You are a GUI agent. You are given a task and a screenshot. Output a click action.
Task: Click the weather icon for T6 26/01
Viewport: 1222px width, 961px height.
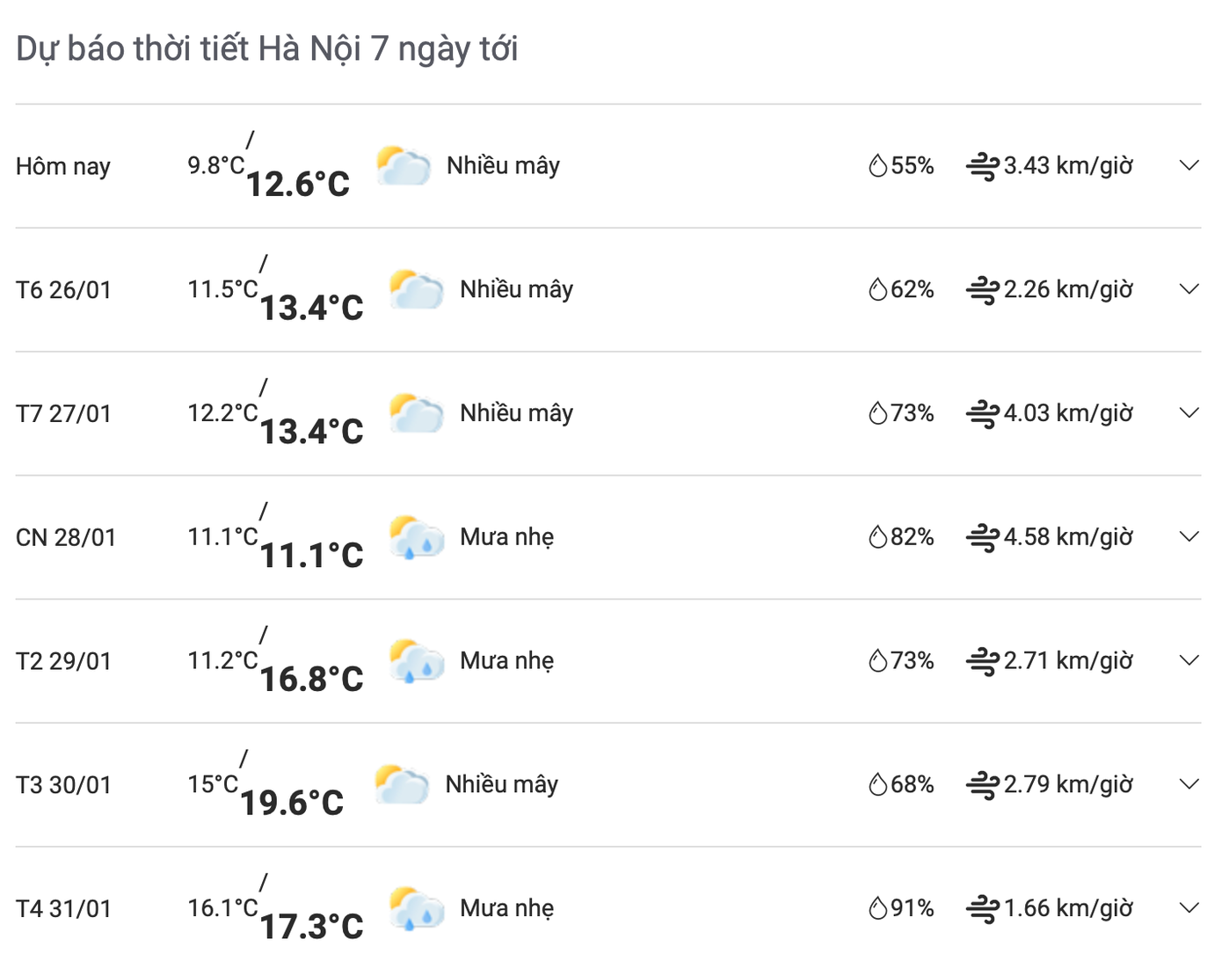point(417,290)
